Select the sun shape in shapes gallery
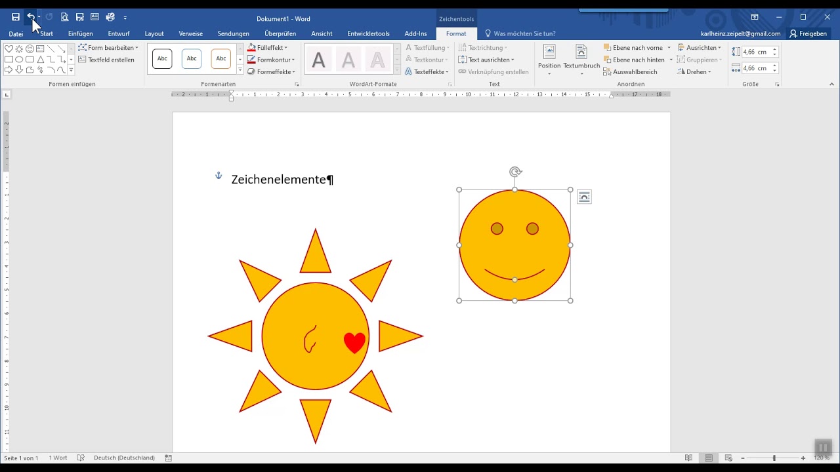The height and width of the screenshot is (472, 840). [19, 49]
